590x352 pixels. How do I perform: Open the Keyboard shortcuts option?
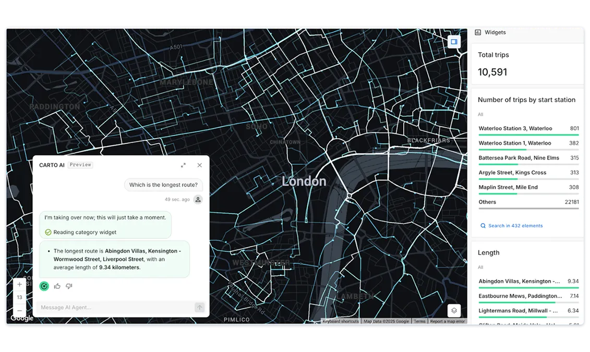click(340, 321)
